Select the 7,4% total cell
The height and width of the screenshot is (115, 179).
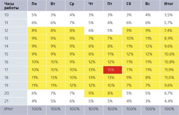(169, 30)
